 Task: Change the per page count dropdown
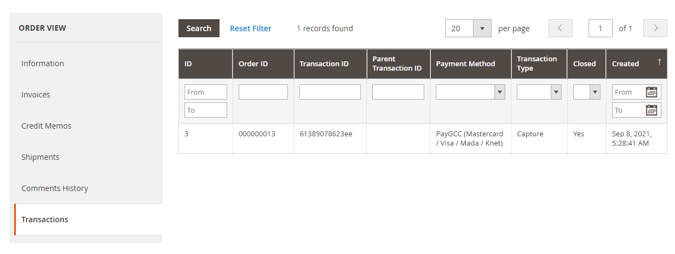click(482, 28)
